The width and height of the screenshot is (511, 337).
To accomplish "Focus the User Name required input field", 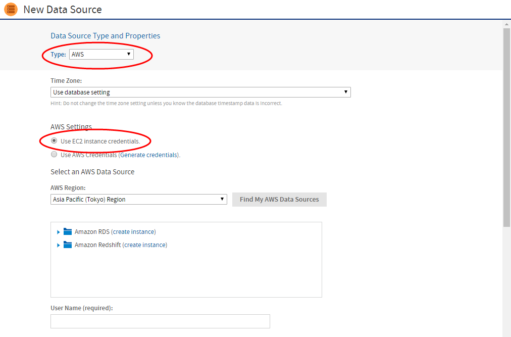I will pyautogui.click(x=161, y=321).
